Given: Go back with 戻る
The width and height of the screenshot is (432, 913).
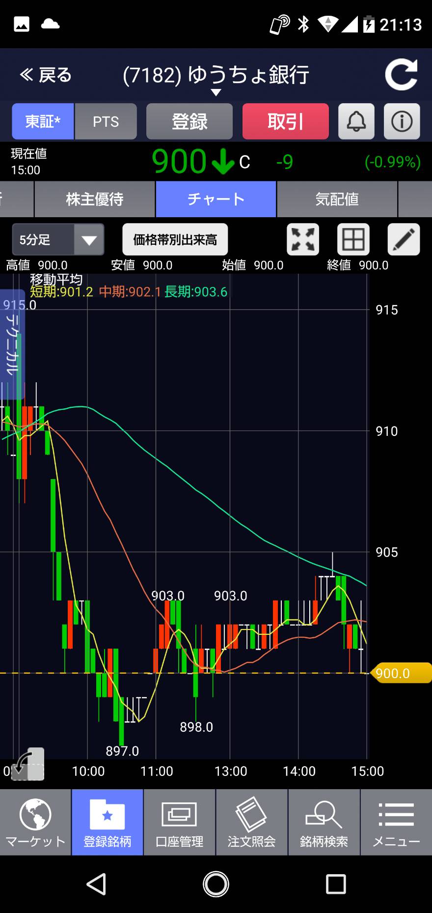Looking at the screenshot, I should 45,75.
